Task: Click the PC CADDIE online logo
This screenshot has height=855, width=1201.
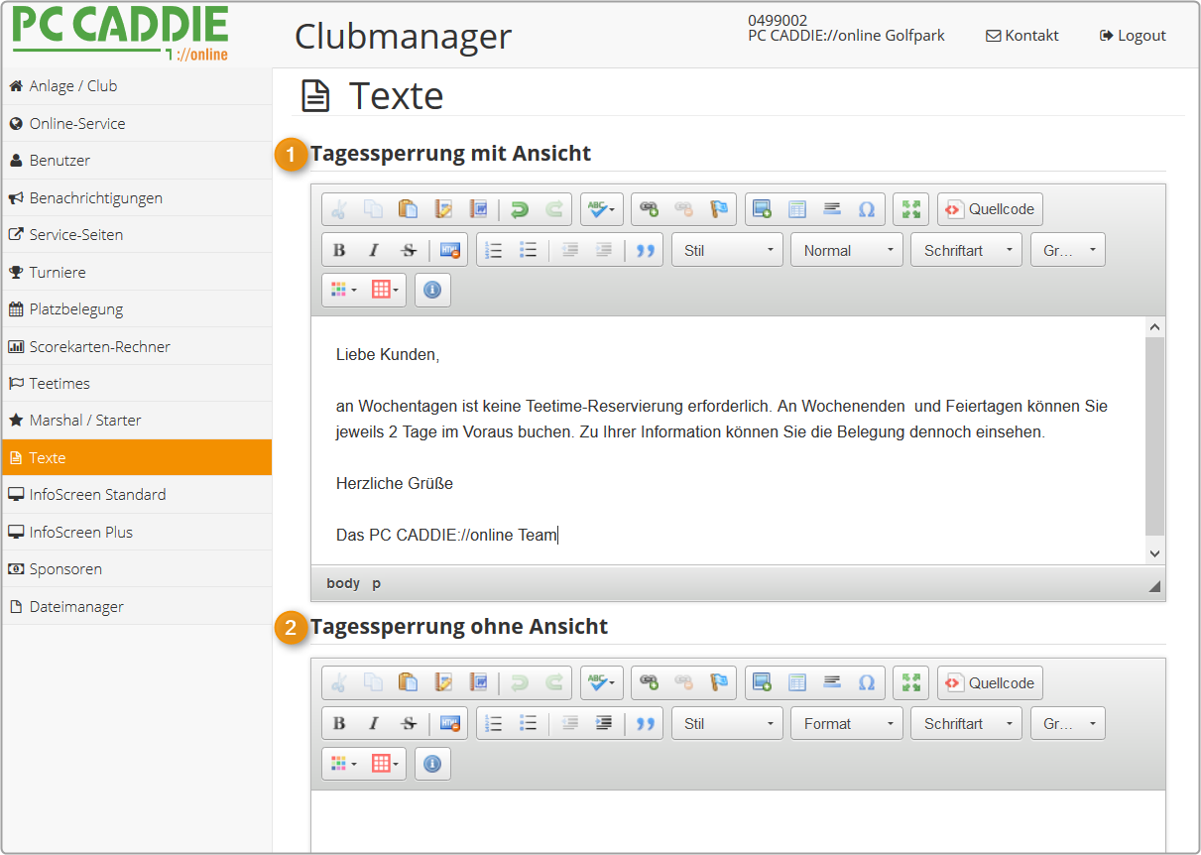Action: pyautogui.click(x=120, y=33)
